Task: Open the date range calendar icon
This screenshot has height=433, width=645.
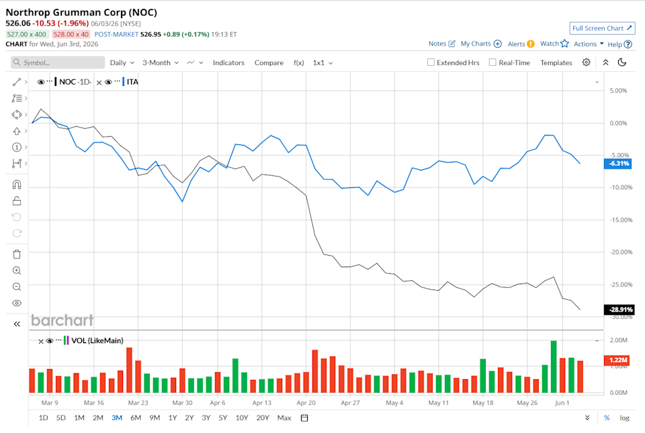Action: 304,418
